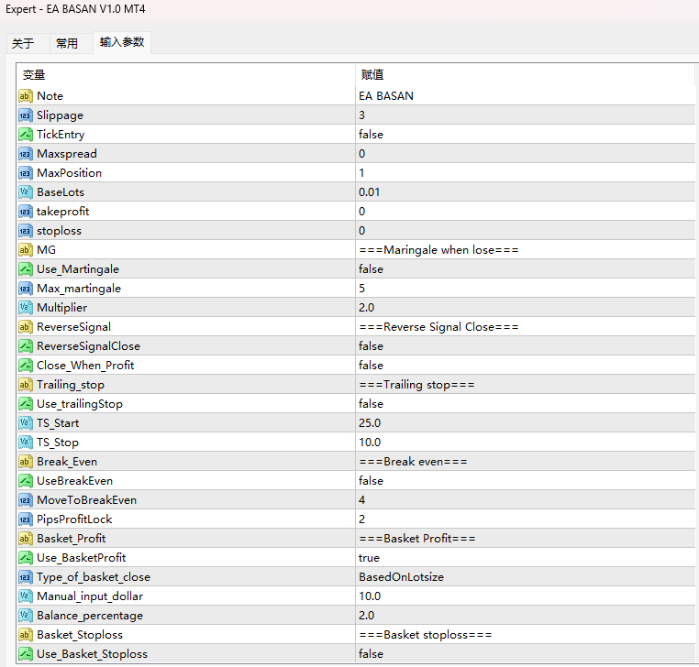
Task: Select the Balance_percentage variable name
Action: coord(90,616)
